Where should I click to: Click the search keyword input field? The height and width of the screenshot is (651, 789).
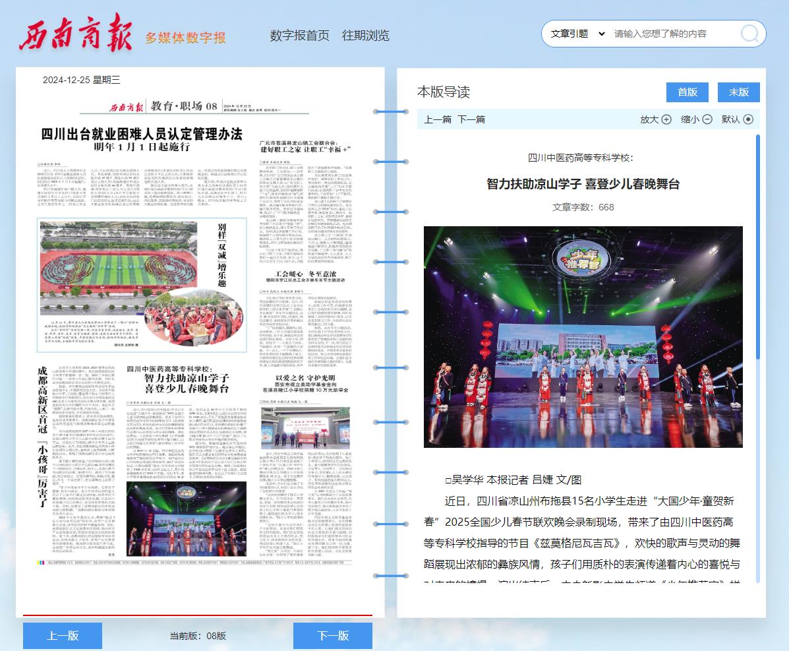(672, 34)
